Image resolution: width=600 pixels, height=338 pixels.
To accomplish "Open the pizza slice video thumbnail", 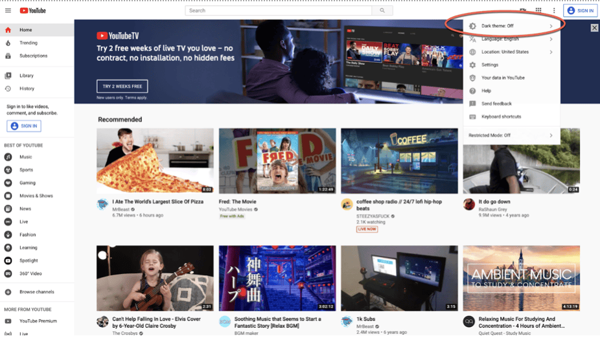I will 155,161.
